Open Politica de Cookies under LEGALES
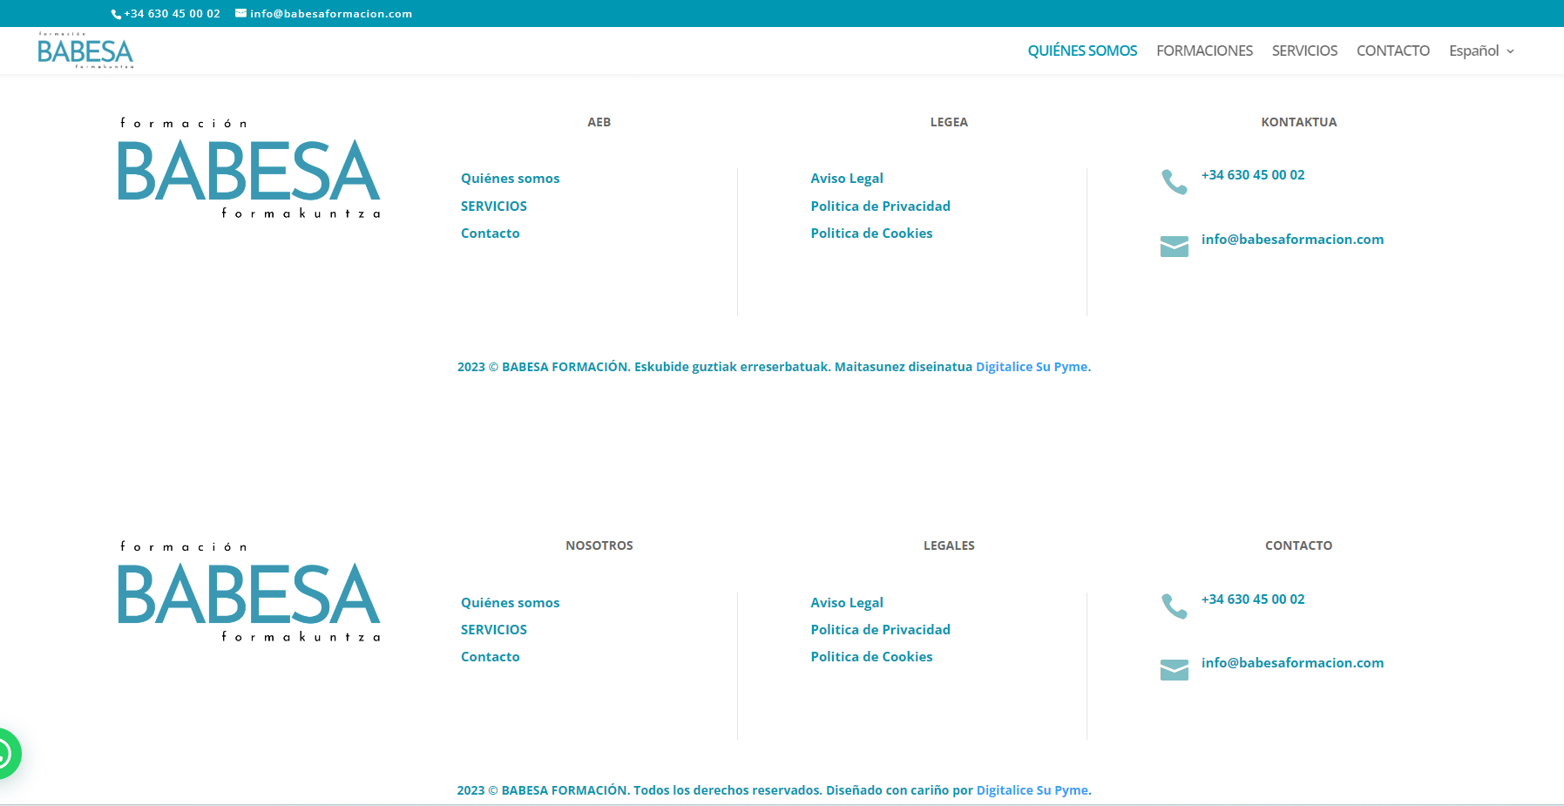Screen dimensions: 1564x806 pos(871,657)
